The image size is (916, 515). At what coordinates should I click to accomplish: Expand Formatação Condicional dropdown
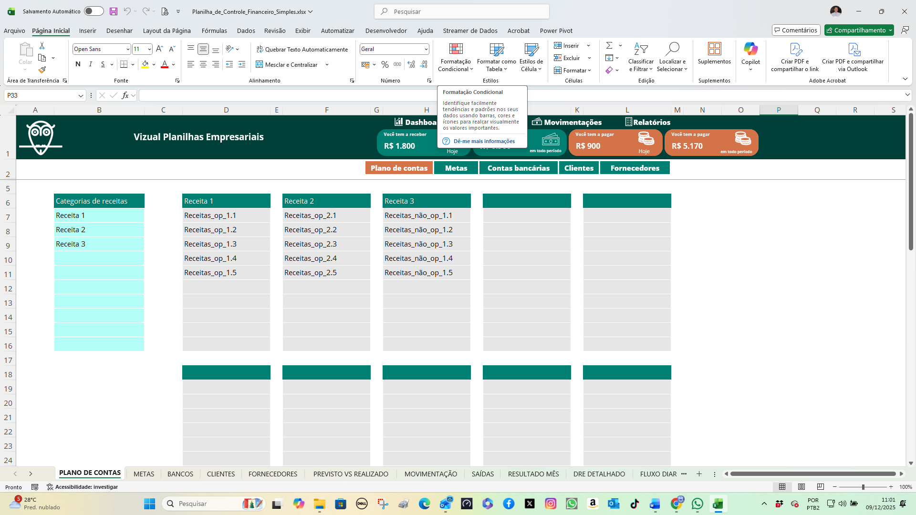click(456, 57)
